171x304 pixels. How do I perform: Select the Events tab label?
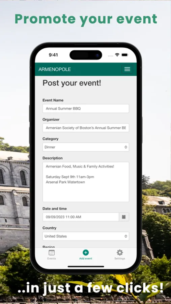click(52, 258)
